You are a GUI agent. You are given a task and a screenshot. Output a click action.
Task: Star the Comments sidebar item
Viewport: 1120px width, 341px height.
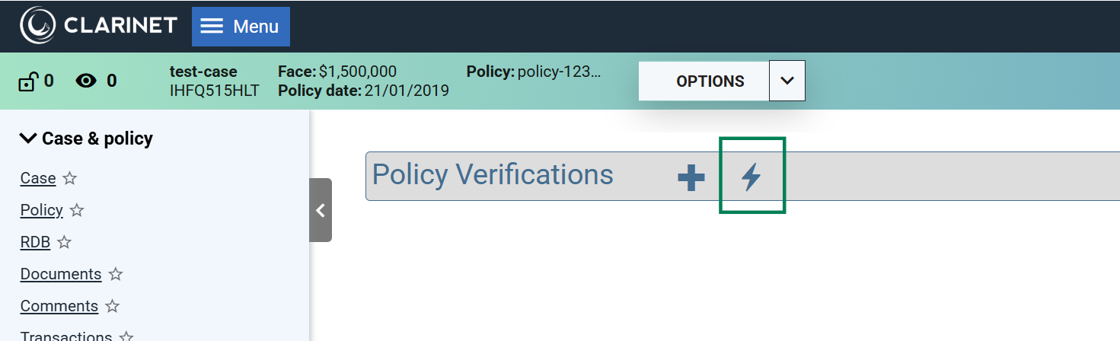click(x=113, y=306)
